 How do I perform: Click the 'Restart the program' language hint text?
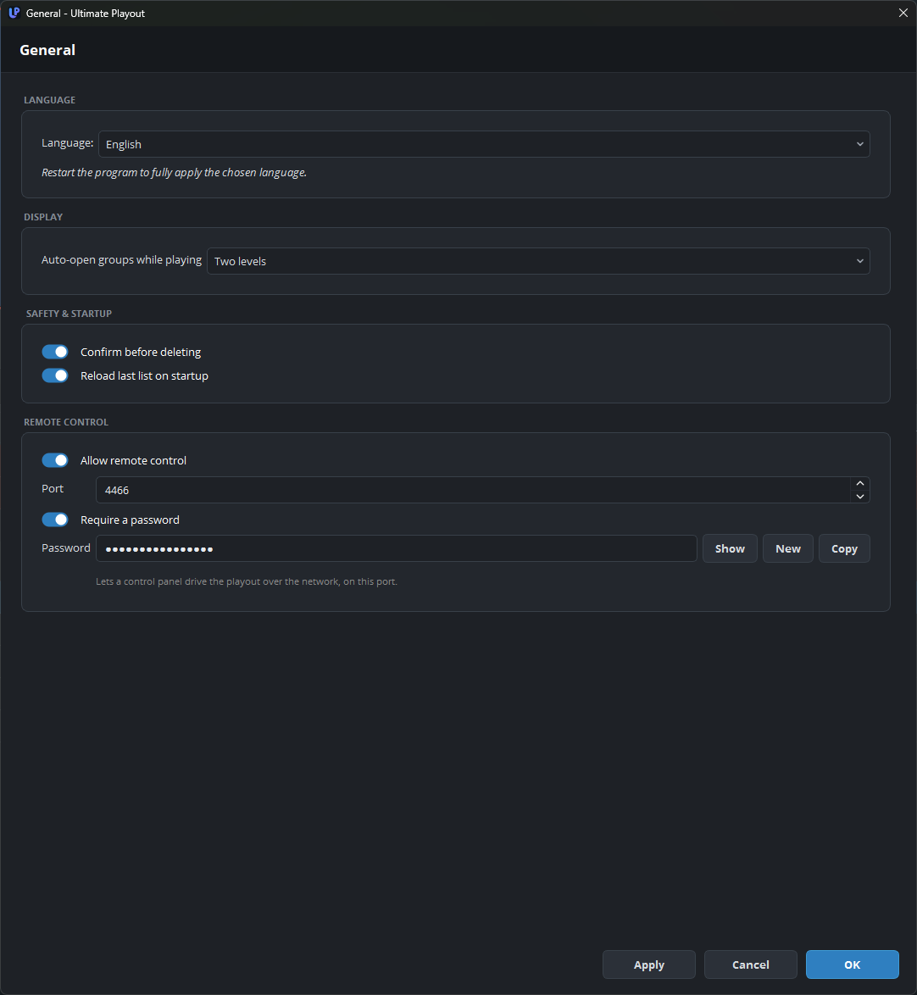coord(174,173)
